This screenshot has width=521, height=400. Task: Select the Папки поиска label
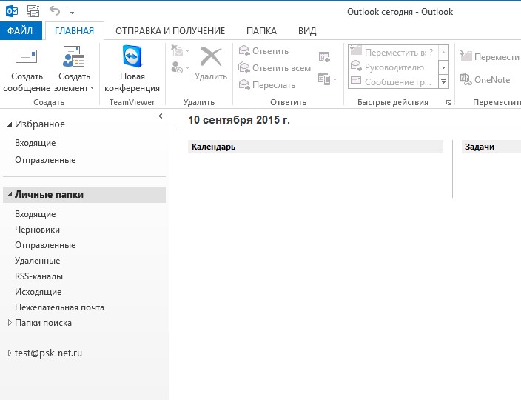tap(43, 323)
